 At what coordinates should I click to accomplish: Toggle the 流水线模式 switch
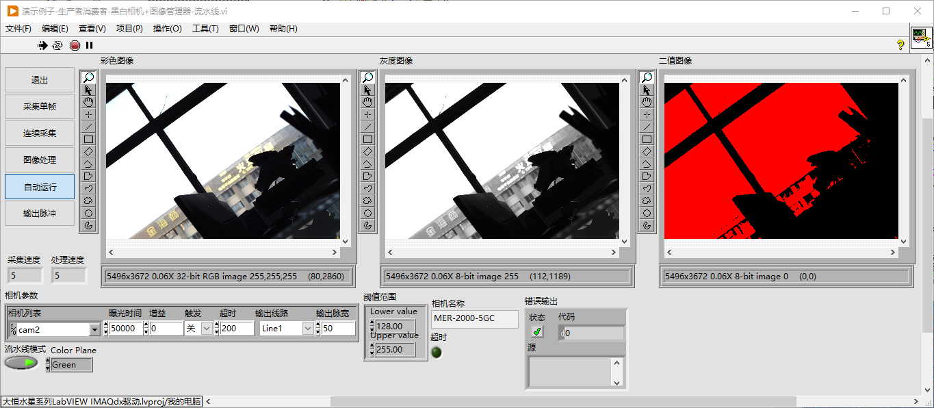pos(21,362)
